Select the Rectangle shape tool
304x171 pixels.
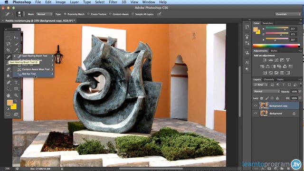(16, 89)
